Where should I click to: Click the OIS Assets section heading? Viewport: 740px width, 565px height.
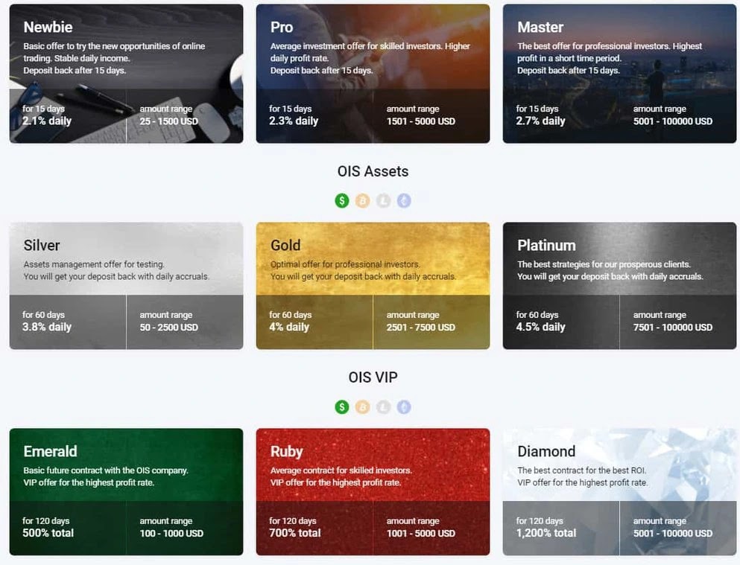pyautogui.click(x=373, y=171)
